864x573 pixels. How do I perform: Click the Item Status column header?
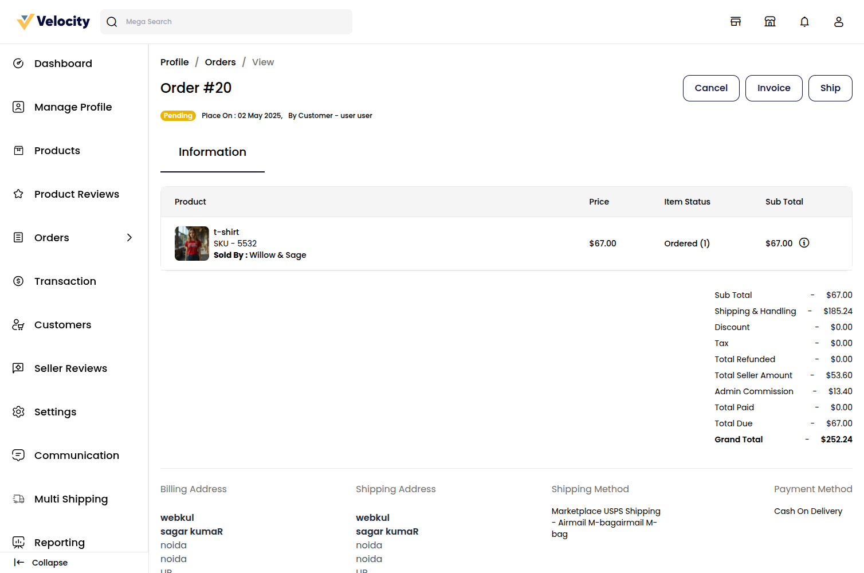coord(687,202)
